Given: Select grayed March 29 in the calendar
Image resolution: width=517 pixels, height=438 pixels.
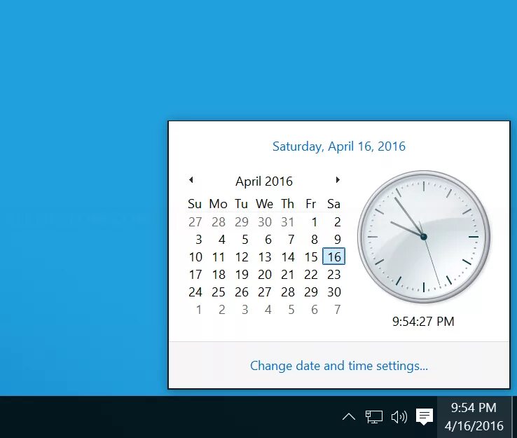Looking at the screenshot, I should tap(242, 222).
